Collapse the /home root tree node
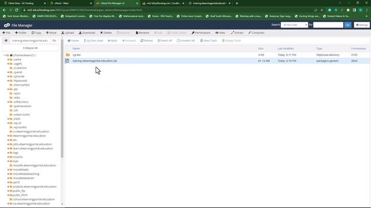This screenshot has width=371, height=208. (5, 55)
